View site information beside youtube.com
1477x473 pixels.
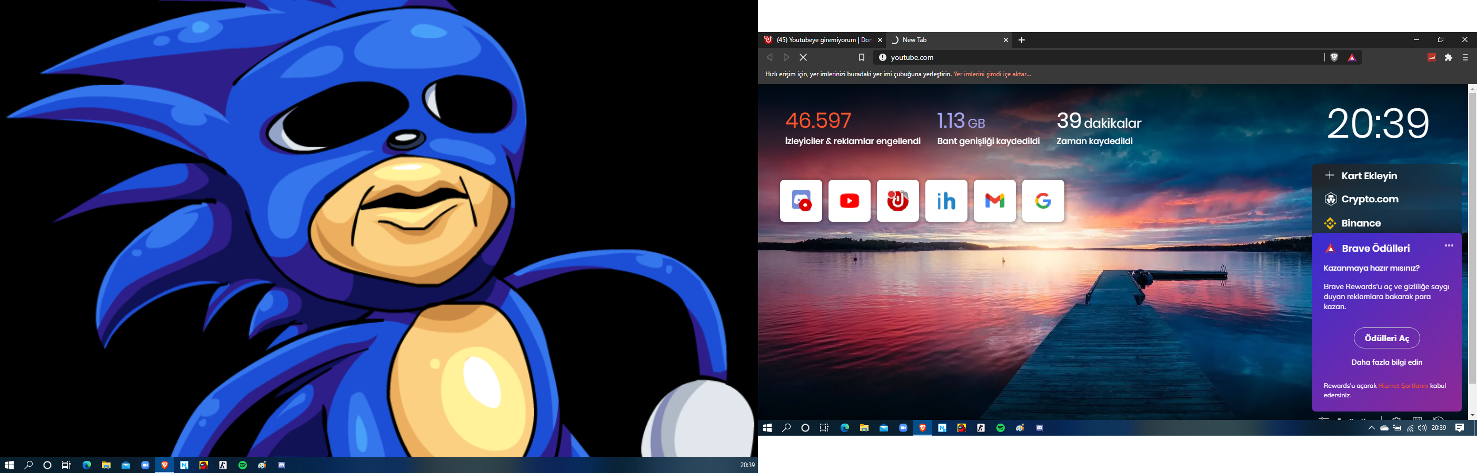tap(882, 57)
